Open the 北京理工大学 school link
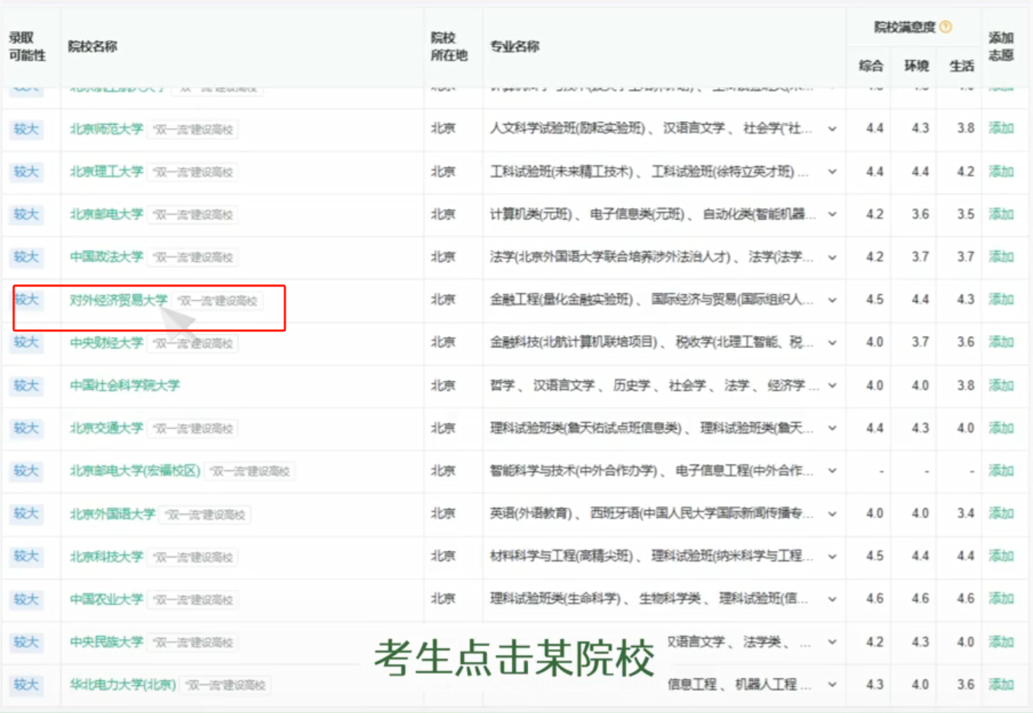Viewport: 1033px width, 713px height. click(107, 171)
